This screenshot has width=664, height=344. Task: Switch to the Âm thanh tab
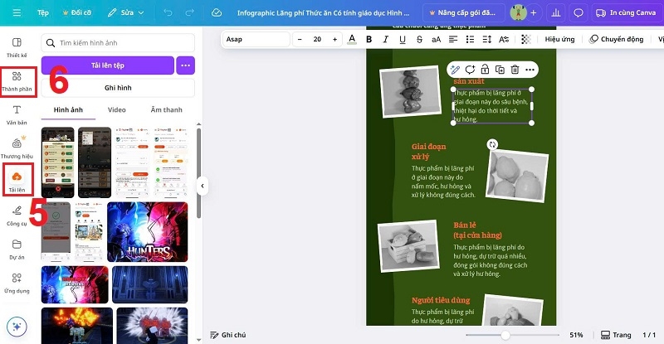pos(167,109)
